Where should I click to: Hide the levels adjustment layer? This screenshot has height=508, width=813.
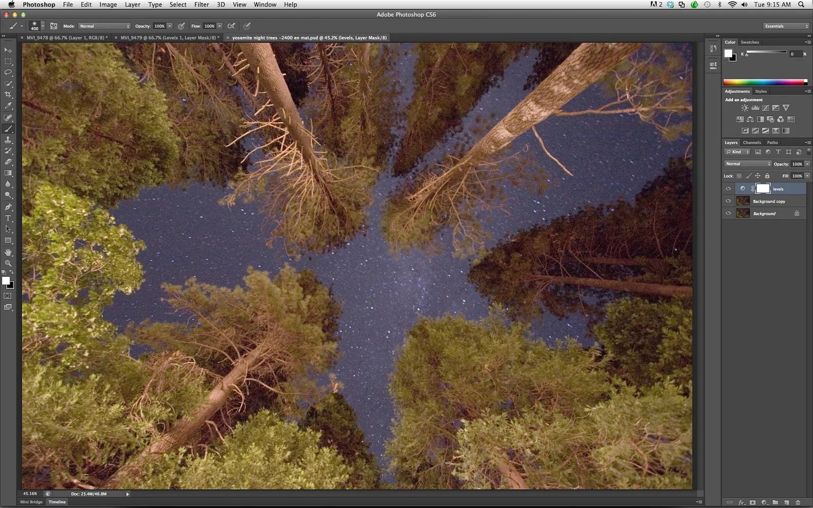pos(728,188)
